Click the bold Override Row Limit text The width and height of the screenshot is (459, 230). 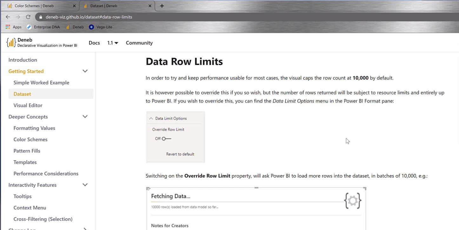[207, 176]
